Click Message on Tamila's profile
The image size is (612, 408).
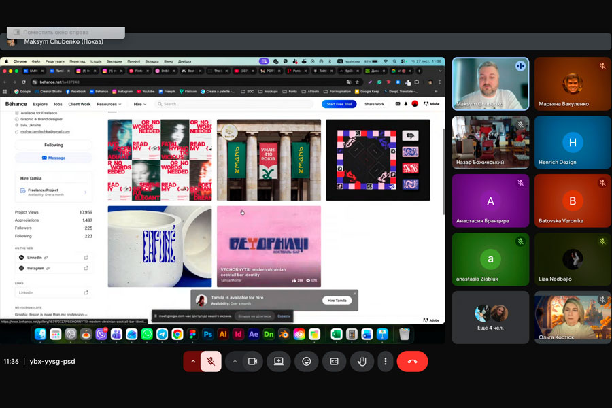(x=54, y=158)
